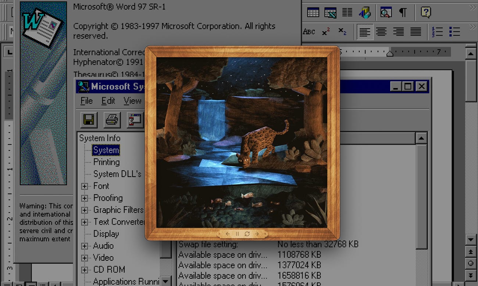478x286 pixels.
Task: Select the System item in the tree
Action: point(106,150)
